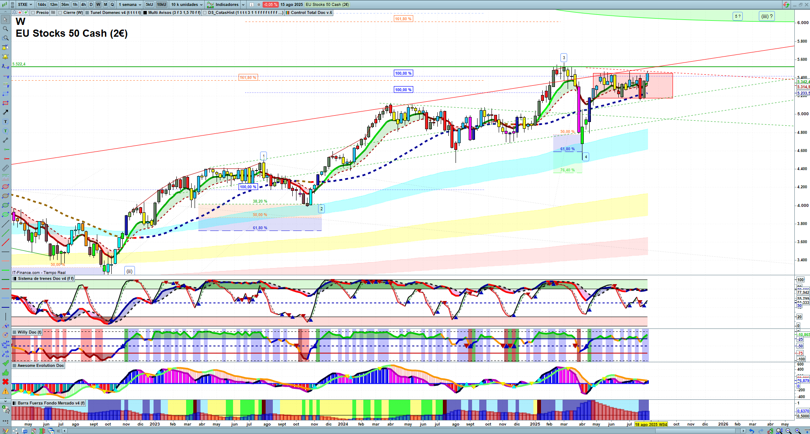Click the Indicadores chart icon
The width and height of the screenshot is (810, 434).
pos(210,5)
